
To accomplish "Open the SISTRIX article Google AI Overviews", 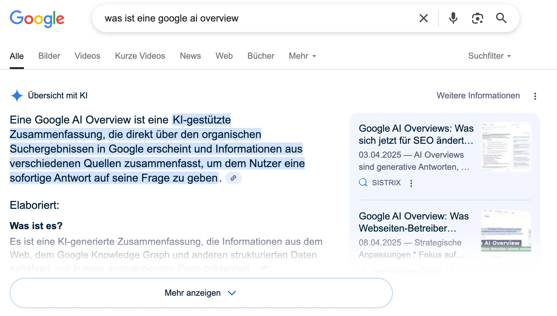I will (416, 134).
